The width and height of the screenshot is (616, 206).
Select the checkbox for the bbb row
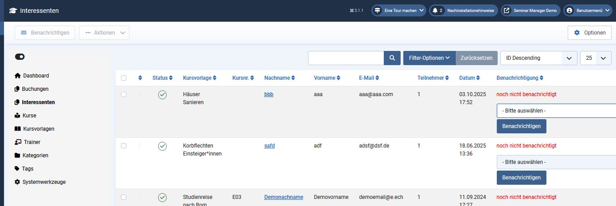[124, 94]
